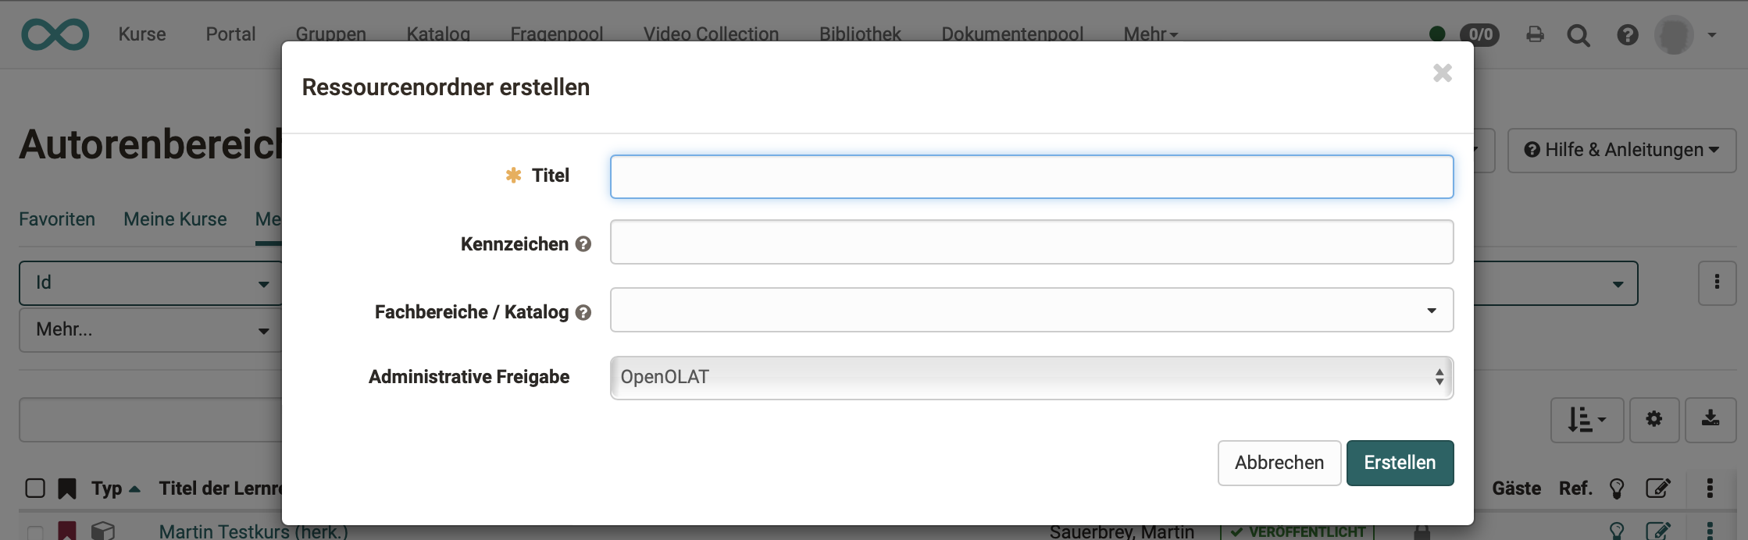Viewport: 1748px width, 540px height.
Task: Open the help question mark icon
Action: point(1628,34)
